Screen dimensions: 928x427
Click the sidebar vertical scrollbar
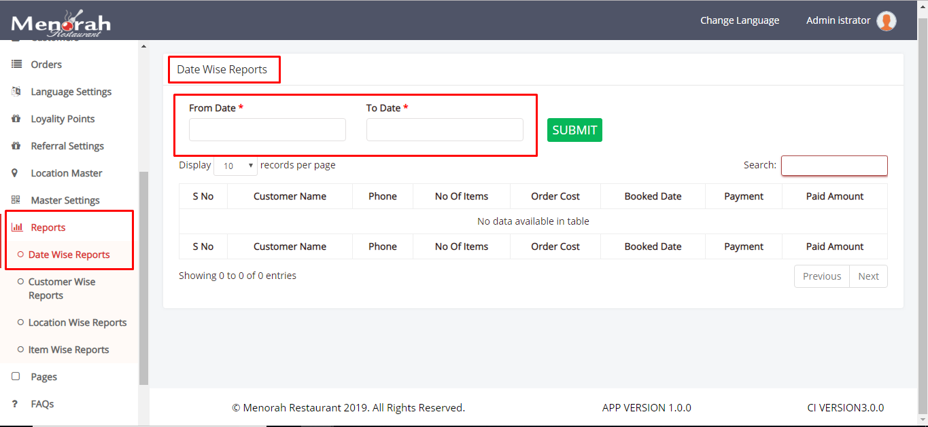143,278
